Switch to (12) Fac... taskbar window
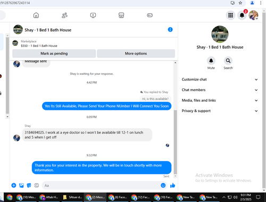Viewport: 266px width, 202px height. 141,197
